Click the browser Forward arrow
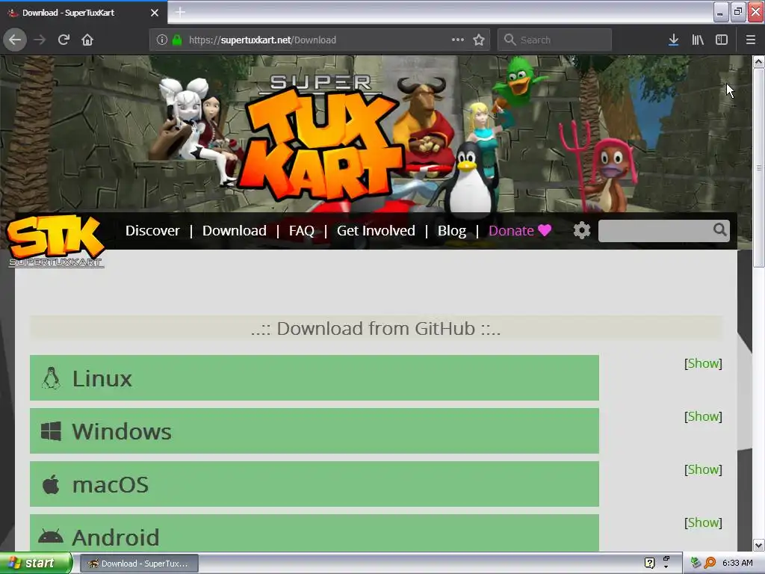The image size is (765, 574). pyautogui.click(x=40, y=40)
